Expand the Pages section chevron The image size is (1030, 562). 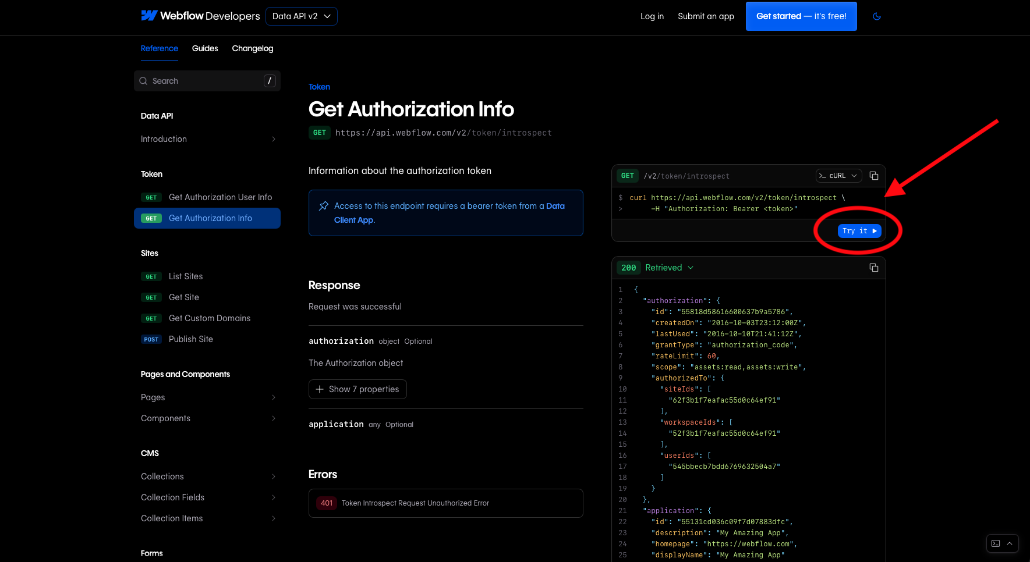pyautogui.click(x=274, y=397)
